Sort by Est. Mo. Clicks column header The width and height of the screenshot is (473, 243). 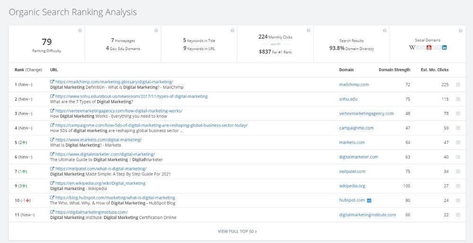[435, 70]
